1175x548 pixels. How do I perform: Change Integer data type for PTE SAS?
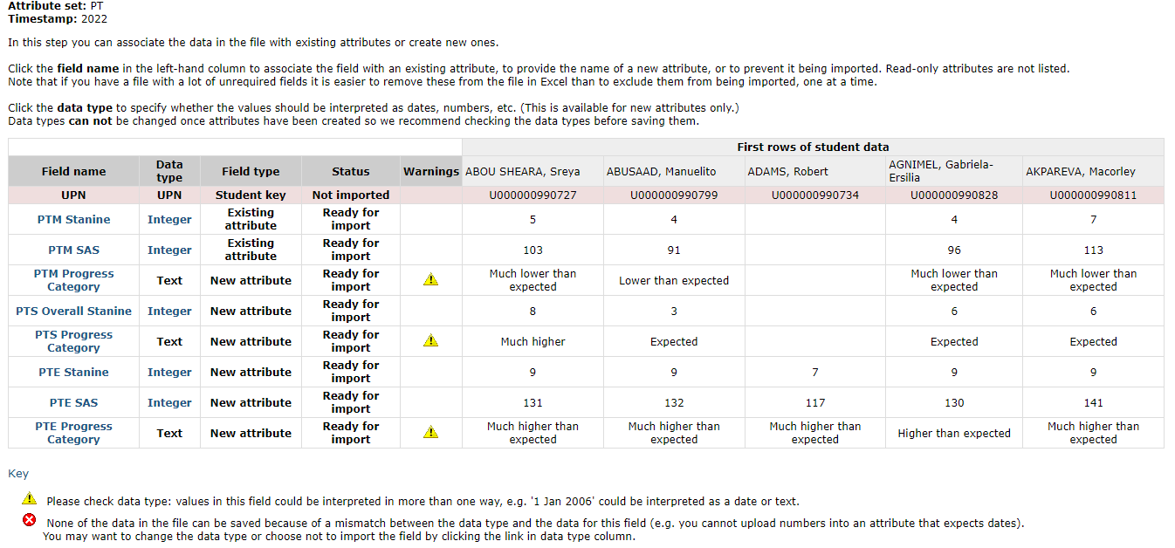169,402
